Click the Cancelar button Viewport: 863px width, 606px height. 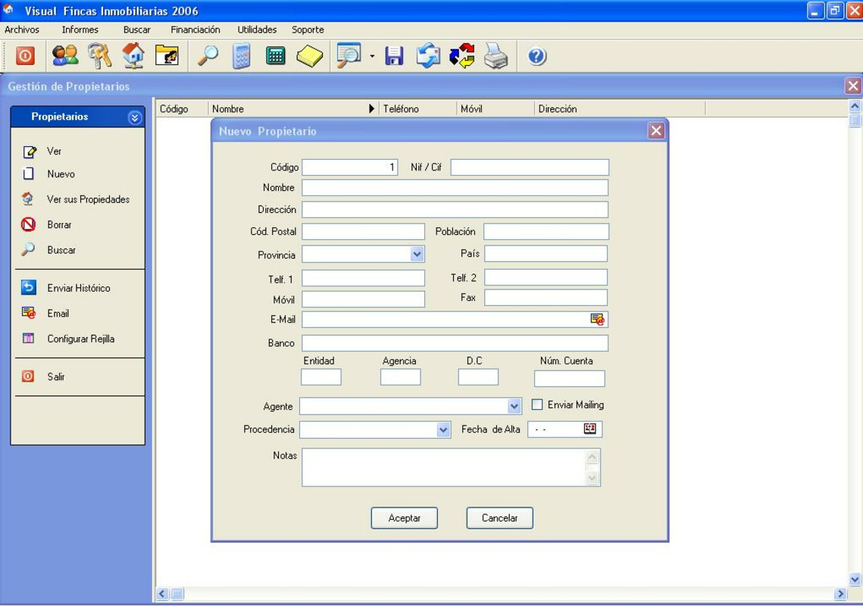(500, 518)
